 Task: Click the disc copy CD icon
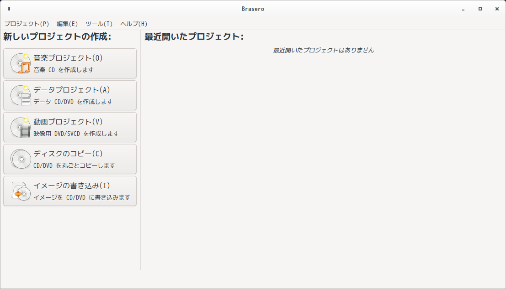click(x=21, y=159)
